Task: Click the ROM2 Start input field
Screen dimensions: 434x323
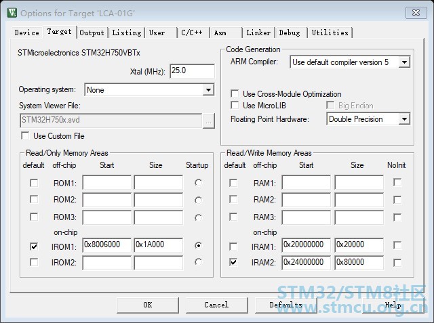Action: 107,200
